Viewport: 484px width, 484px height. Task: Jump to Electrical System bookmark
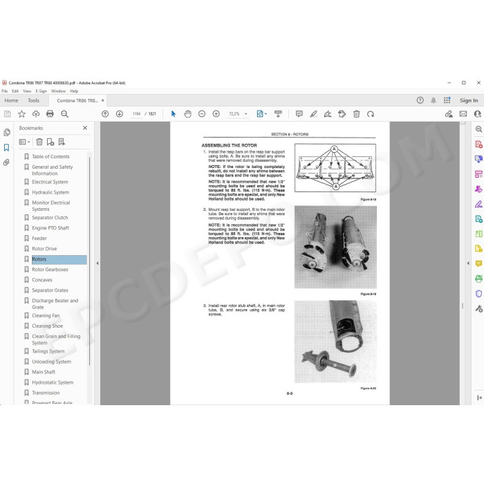tap(50, 182)
